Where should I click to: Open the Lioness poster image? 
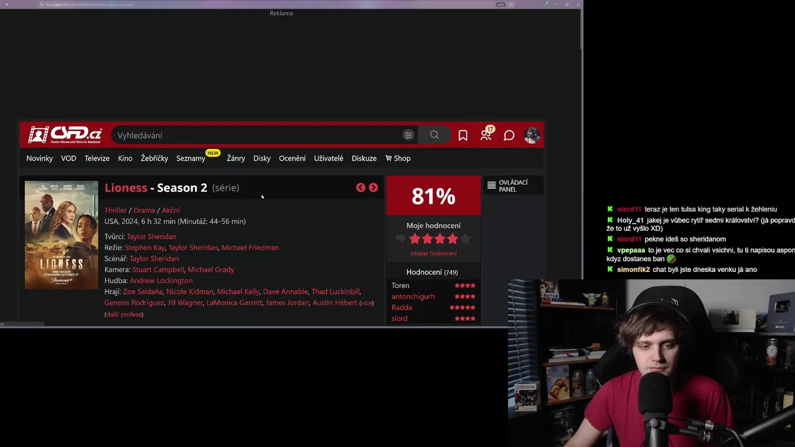(61, 235)
